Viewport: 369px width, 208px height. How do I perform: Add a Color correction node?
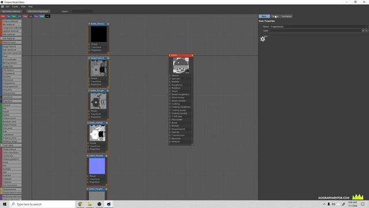click(11, 153)
